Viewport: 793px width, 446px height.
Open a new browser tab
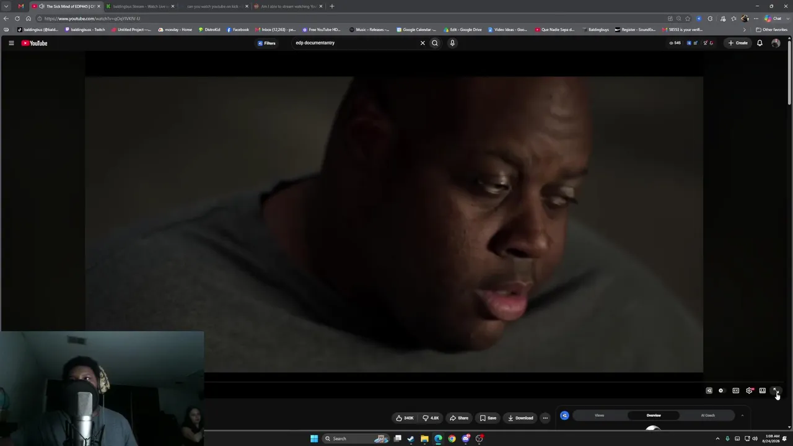click(x=332, y=6)
